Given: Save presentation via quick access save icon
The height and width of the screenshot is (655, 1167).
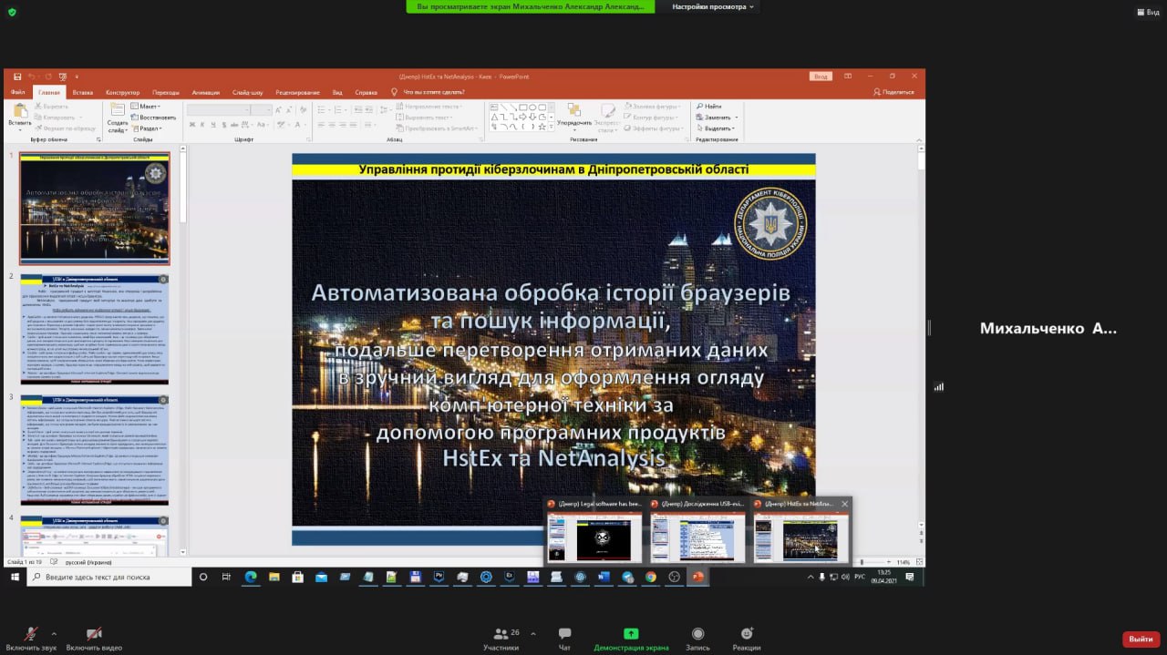Looking at the screenshot, I should pyautogui.click(x=17, y=77).
